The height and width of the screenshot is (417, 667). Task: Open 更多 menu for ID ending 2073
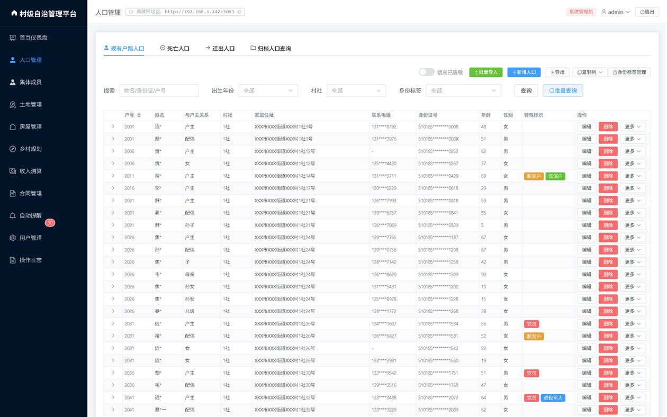click(633, 397)
